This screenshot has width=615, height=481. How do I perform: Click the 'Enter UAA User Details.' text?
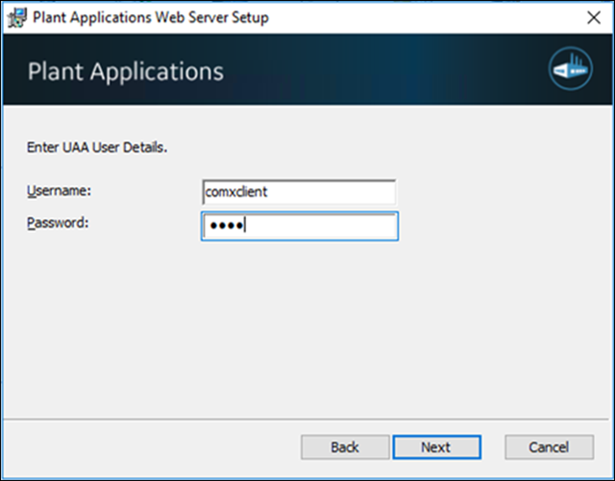click(97, 148)
